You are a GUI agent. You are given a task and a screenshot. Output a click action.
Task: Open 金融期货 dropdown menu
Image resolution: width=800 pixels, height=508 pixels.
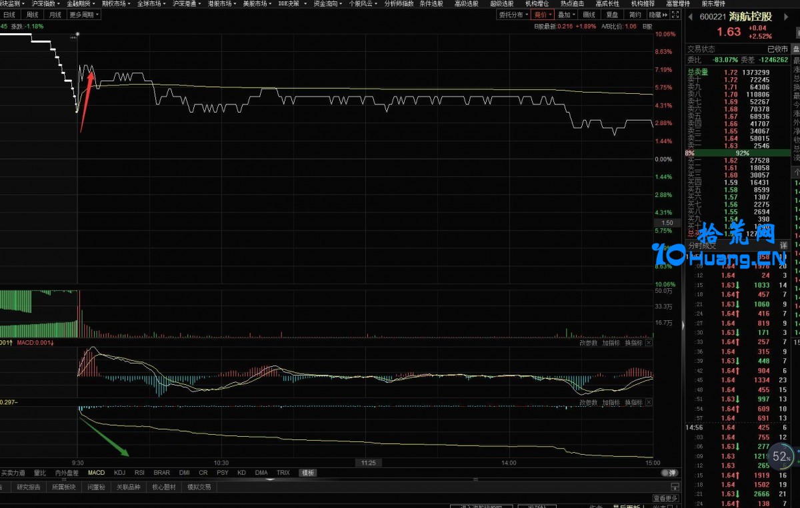point(81,3)
